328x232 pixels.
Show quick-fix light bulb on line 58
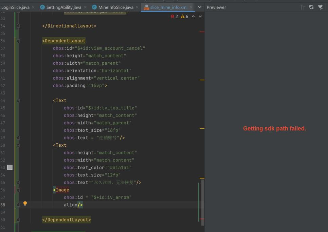[x=25, y=204]
